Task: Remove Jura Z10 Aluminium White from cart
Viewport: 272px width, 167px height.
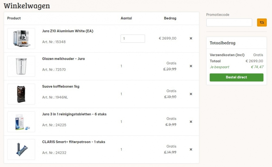Action: point(191,38)
